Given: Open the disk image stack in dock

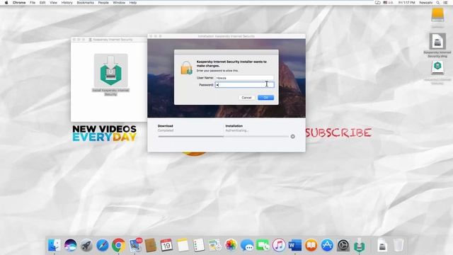Looking at the screenshot, I should pyautogui.click(x=382, y=245).
